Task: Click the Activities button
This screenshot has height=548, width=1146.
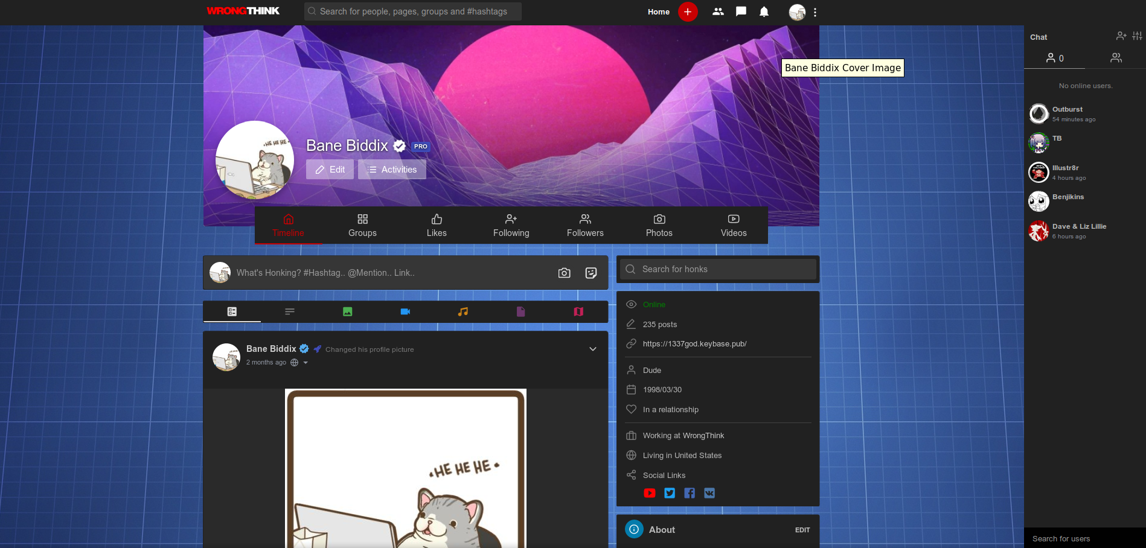Action: click(392, 170)
